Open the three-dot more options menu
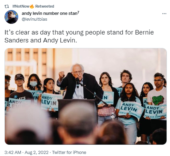Viewport: 170px width, 156px height. (164, 14)
